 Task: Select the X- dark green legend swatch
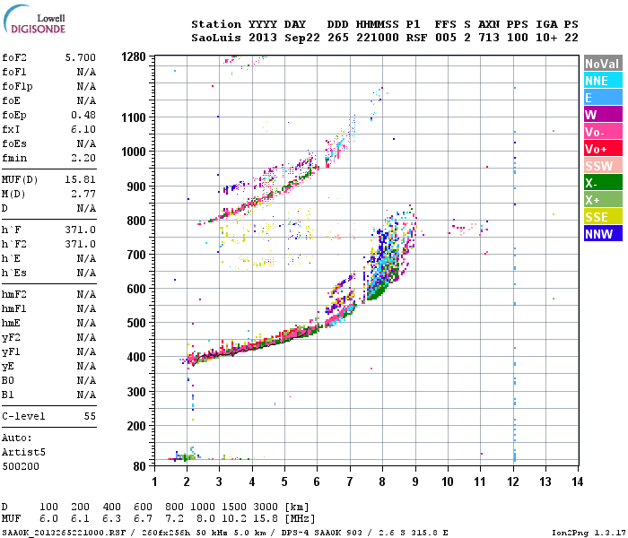603,183
